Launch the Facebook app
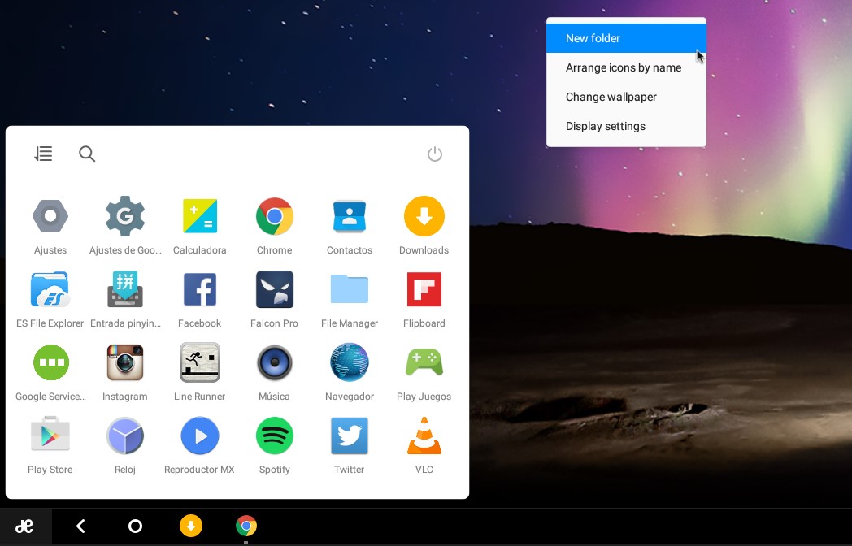 (x=199, y=289)
